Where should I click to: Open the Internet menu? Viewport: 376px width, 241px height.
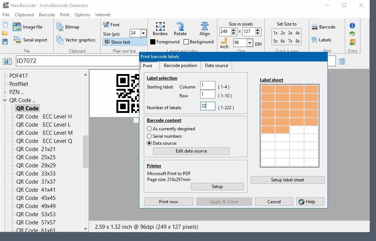[x=103, y=14]
